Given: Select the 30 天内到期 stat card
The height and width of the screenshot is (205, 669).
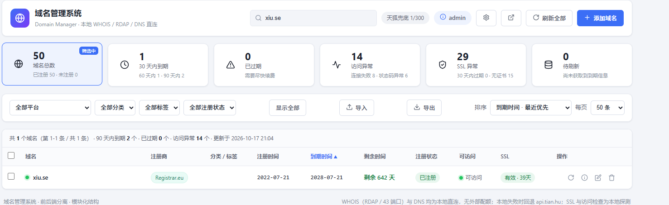Looking at the screenshot, I should [158, 65].
